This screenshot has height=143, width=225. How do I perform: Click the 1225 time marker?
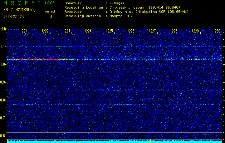click(109, 31)
